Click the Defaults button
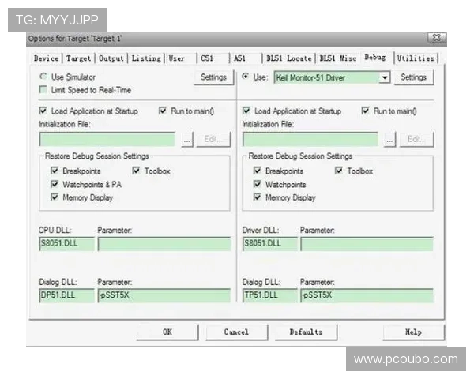Viewport: 474px width, 379px height. (306, 332)
